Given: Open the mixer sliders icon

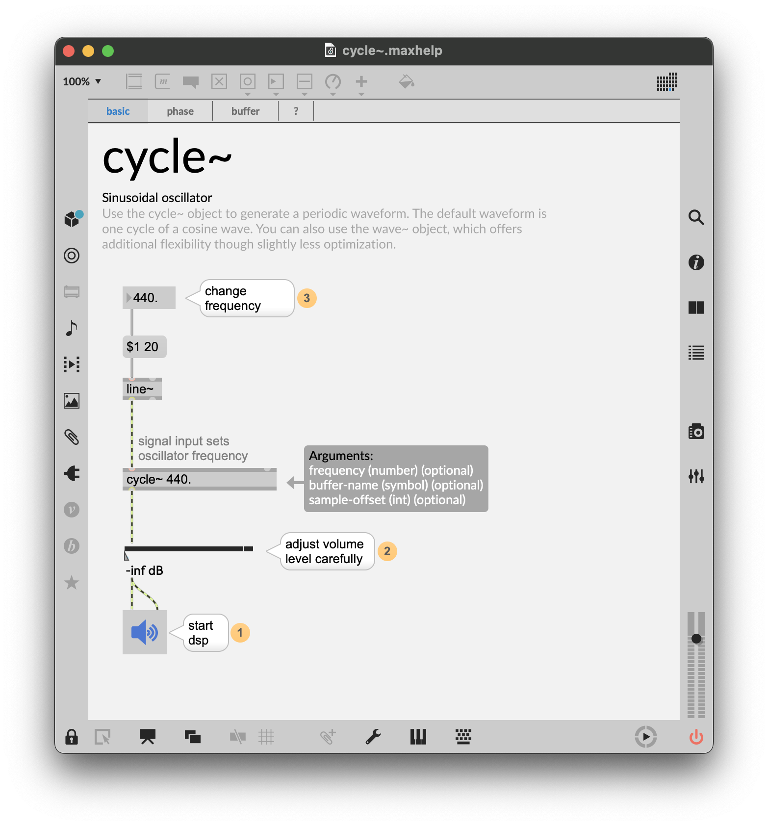Looking at the screenshot, I should [x=696, y=476].
